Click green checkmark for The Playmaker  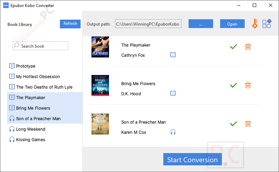pyautogui.click(x=233, y=47)
